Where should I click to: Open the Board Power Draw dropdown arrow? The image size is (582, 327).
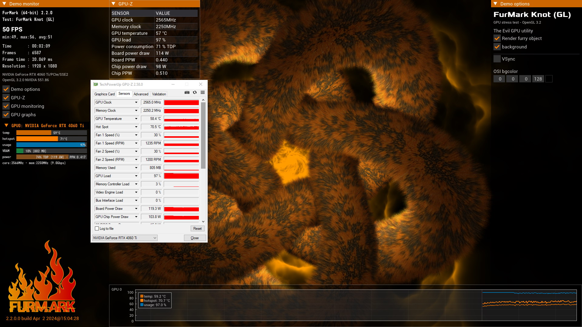click(136, 209)
